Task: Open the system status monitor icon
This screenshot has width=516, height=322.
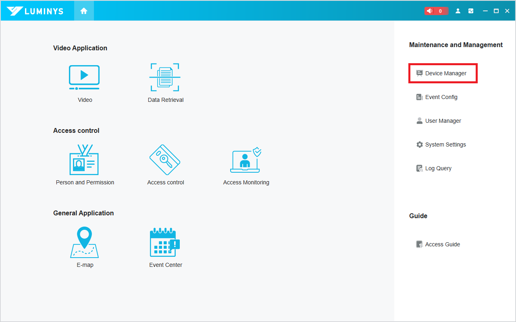Action: (x=471, y=11)
